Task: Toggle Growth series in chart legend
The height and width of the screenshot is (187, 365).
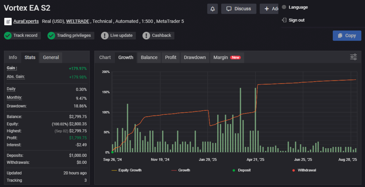Action: [181, 170]
